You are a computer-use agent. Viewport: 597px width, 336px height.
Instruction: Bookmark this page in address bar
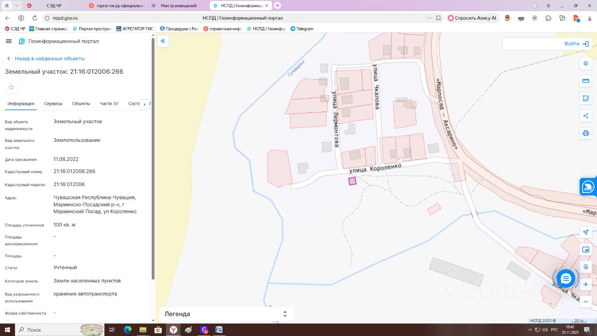coord(438,18)
